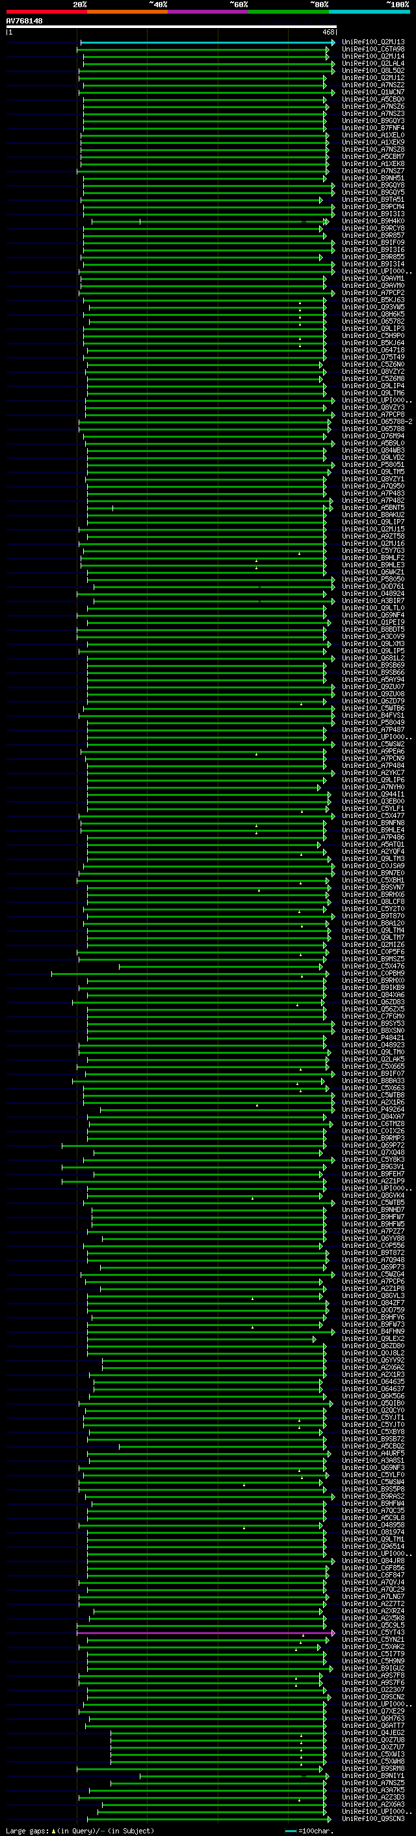Click the label UniRef100_B7FNF4
416x1836 pixels.
[x=373, y=128]
